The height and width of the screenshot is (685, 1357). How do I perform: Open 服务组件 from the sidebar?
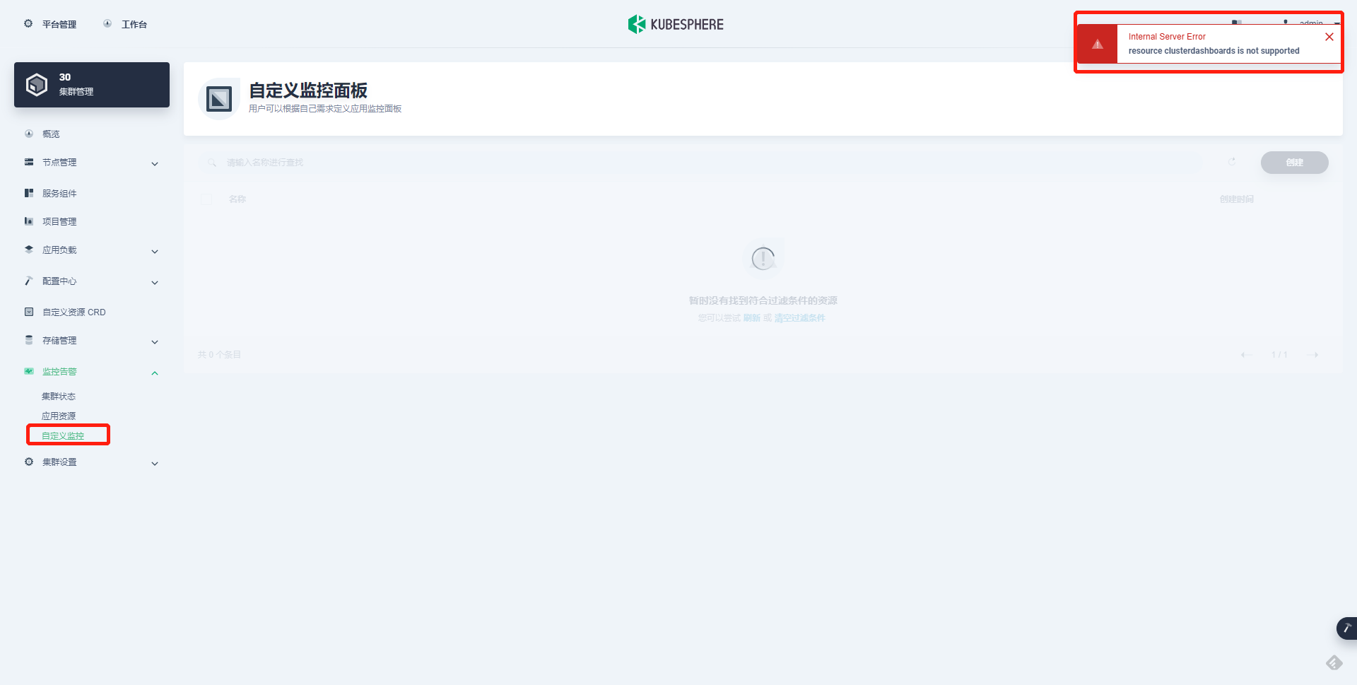point(59,193)
